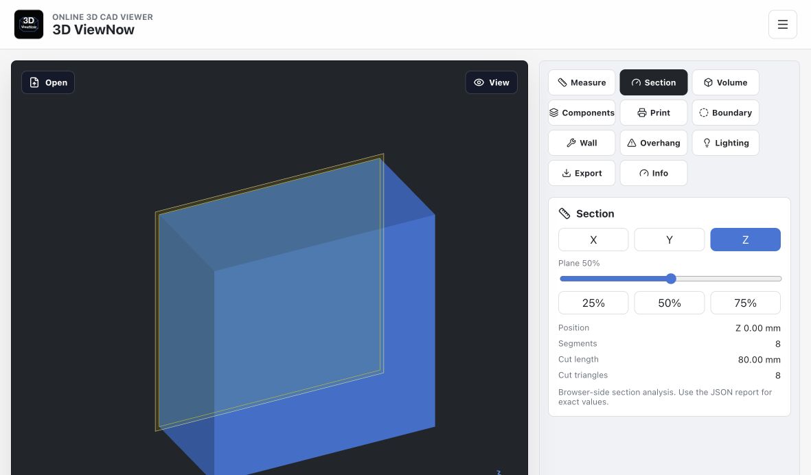Select the Boundary tool
The height and width of the screenshot is (475, 811).
726,113
